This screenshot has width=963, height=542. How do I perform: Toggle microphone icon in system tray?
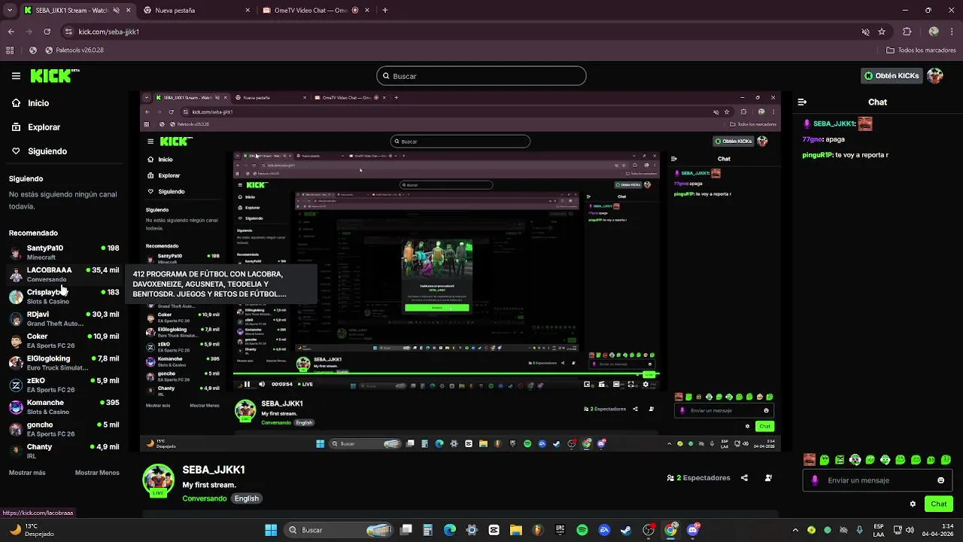point(860,530)
